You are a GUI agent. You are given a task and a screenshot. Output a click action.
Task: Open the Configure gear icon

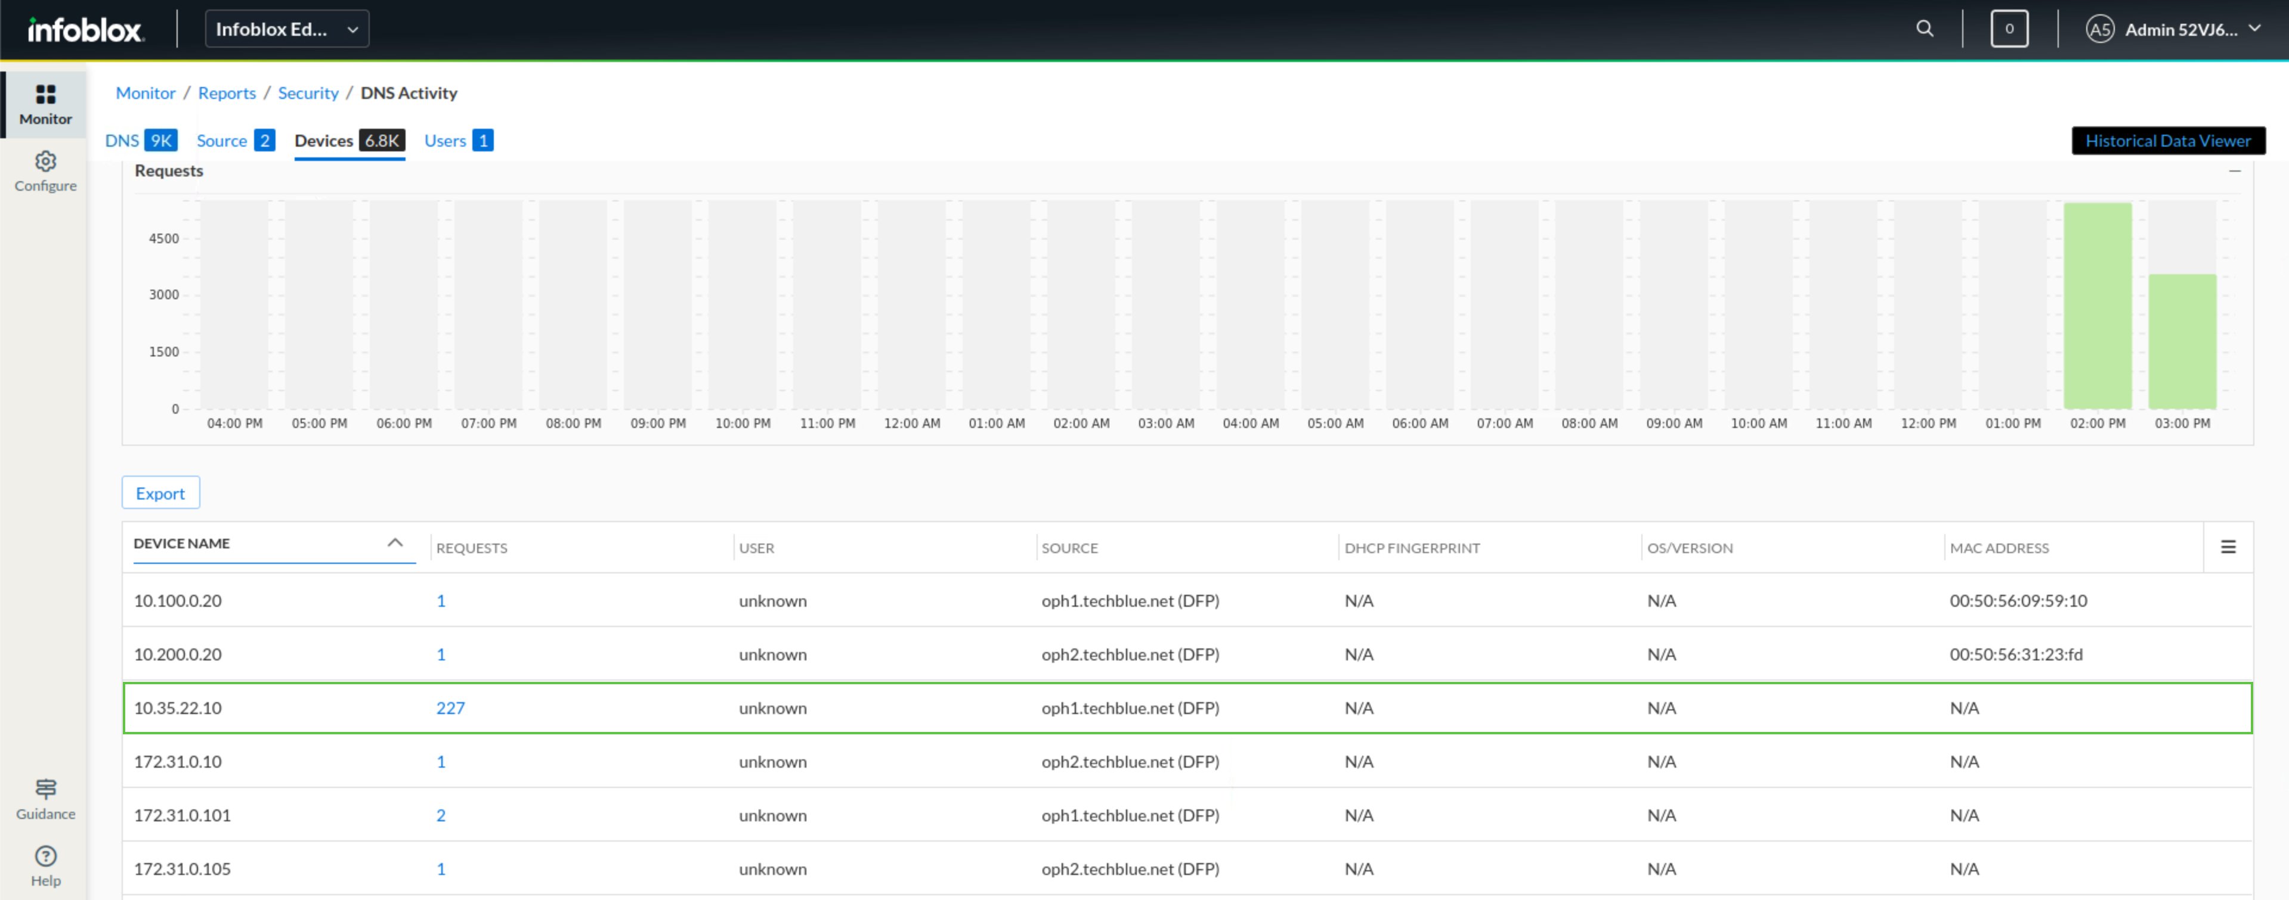[x=45, y=162]
